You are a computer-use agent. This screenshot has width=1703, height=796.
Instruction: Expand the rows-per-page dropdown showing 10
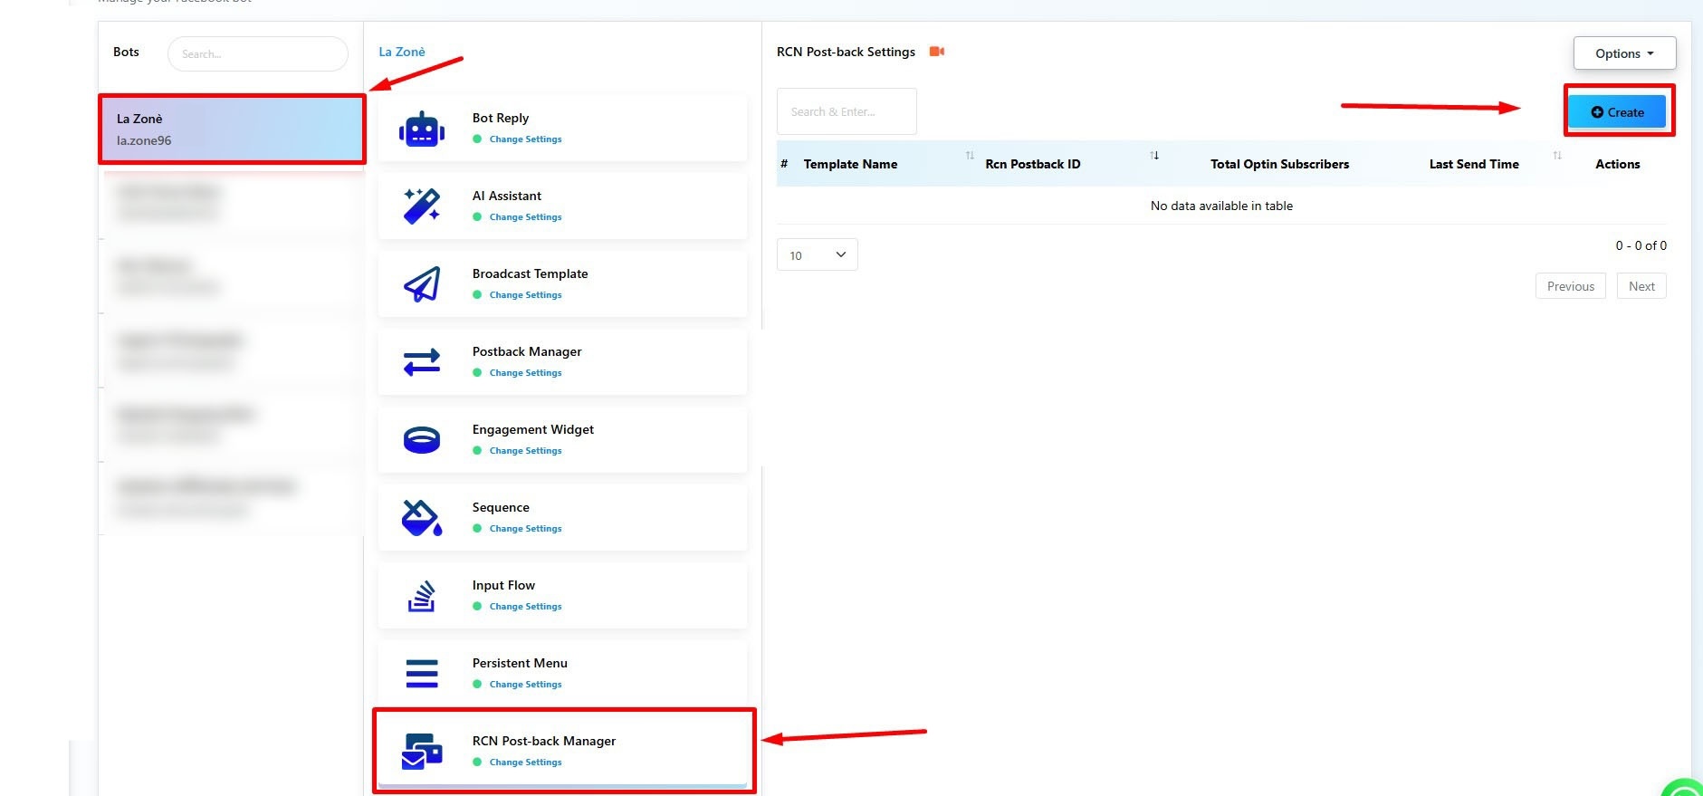(817, 255)
